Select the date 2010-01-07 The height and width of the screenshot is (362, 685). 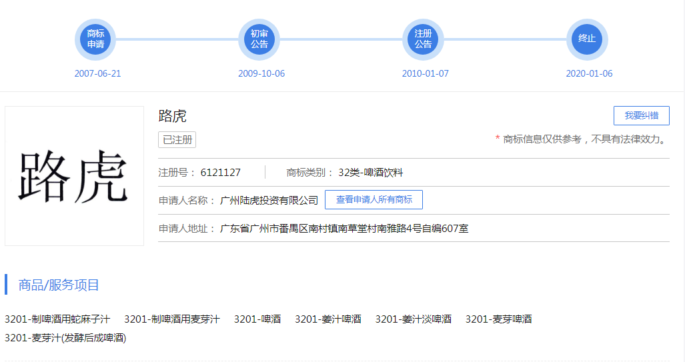tap(425, 73)
